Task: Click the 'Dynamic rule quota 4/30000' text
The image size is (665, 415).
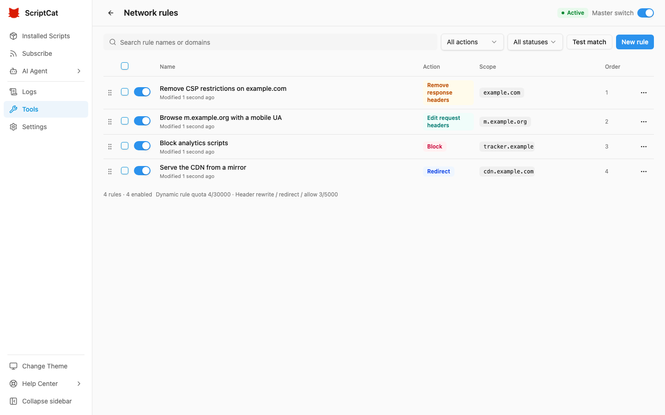Action: point(193,195)
